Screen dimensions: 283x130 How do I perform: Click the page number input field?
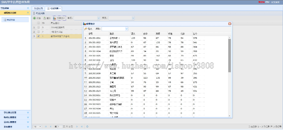pos(59,127)
